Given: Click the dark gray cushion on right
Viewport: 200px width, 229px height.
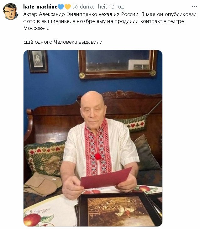Looking at the screenshot, I should (147, 153).
